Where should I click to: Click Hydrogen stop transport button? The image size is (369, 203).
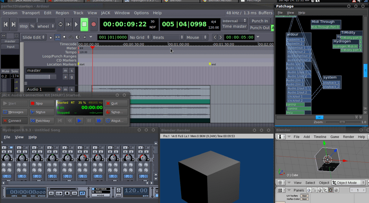(x=67, y=193)
